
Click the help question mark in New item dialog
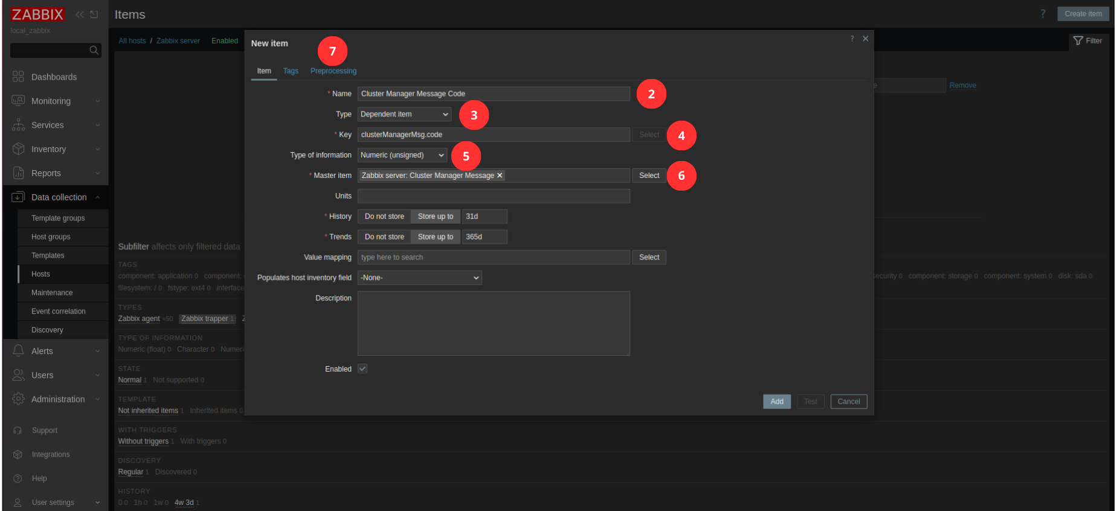click(x=852, y=39)
